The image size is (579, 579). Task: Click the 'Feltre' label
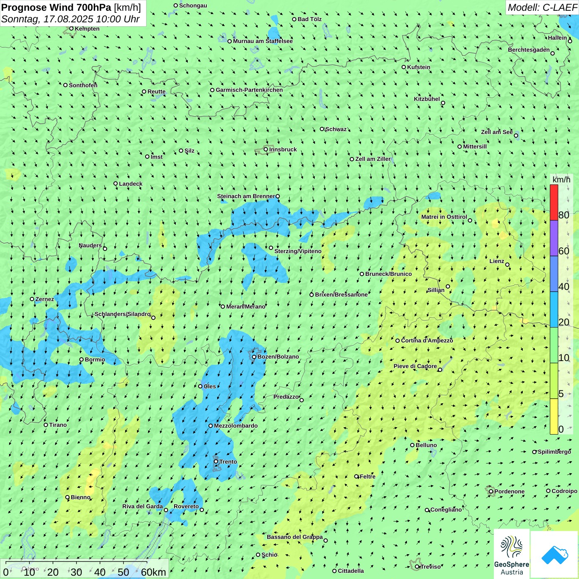point(368,476)
